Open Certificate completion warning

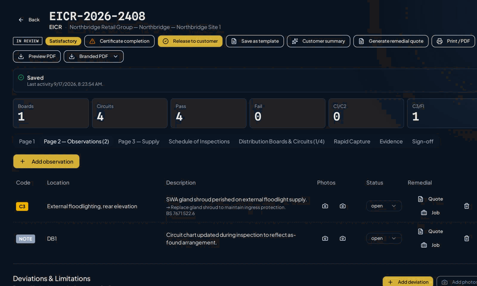119,41
